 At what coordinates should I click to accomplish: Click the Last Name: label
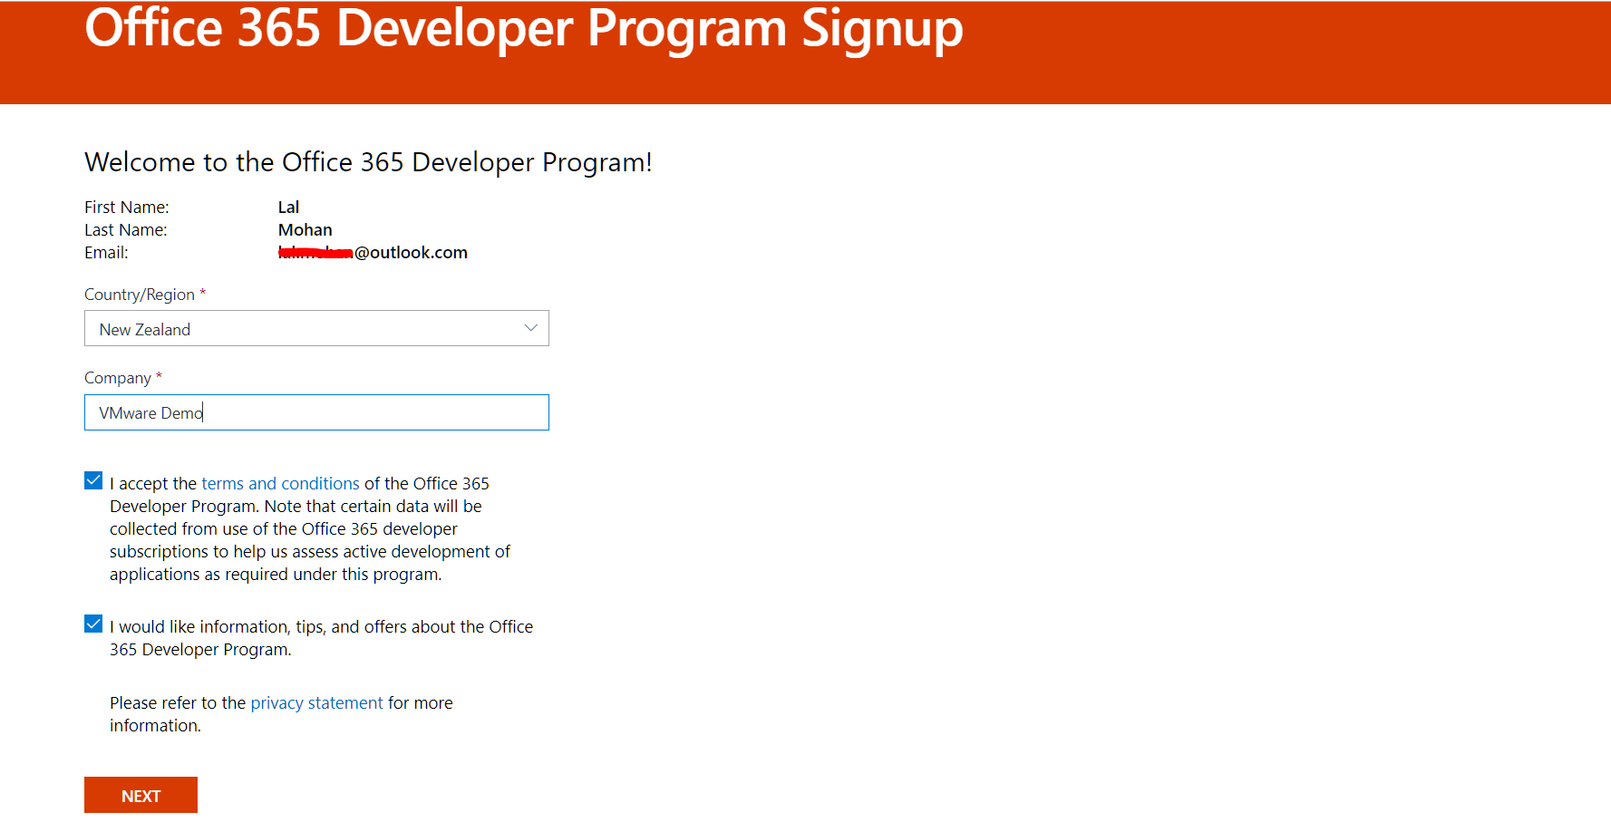tap(126, 230)
